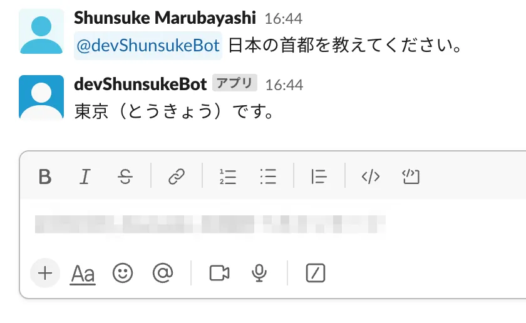This screenshot has width=526, height=323.
Task: Insert a code block
Action: click(410, 177)
